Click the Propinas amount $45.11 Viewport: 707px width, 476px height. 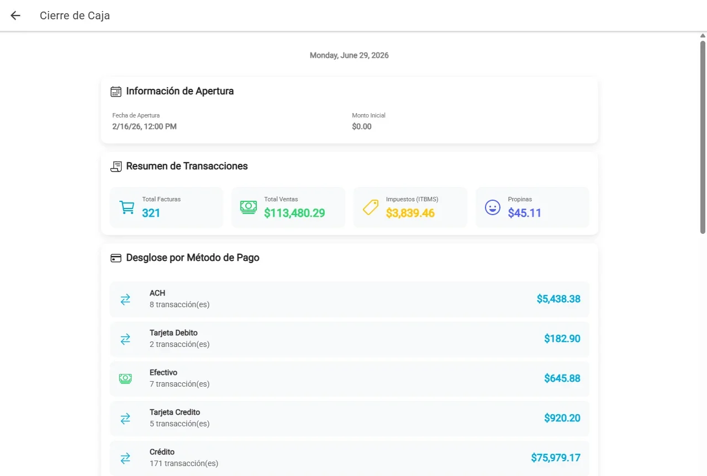click(525, 213)
